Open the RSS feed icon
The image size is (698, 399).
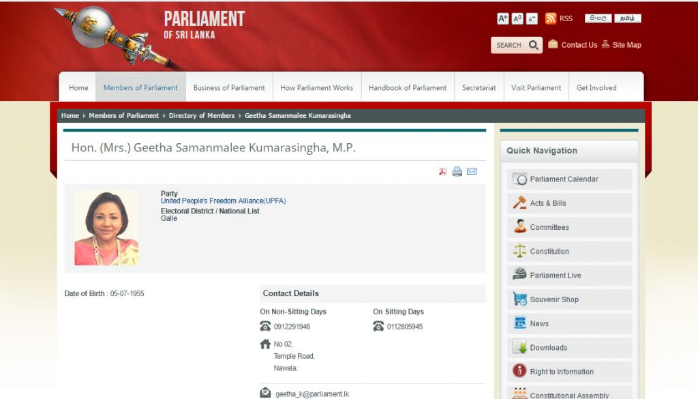(x=551, y=18)
